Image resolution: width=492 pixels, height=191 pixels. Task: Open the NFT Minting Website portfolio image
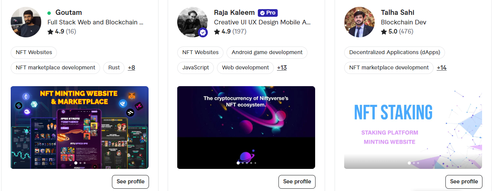[x=79, y=127]
